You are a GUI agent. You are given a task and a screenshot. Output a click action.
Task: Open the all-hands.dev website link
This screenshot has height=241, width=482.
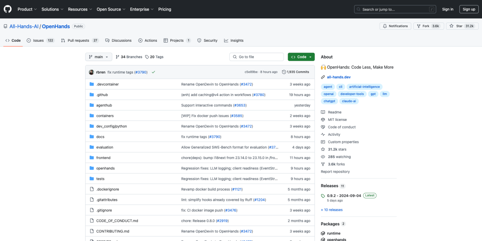click(x=339, y=77)
